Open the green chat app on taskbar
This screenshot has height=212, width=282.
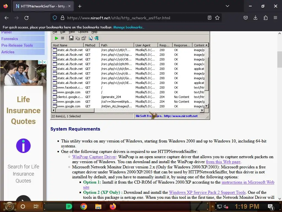(69, 206)
